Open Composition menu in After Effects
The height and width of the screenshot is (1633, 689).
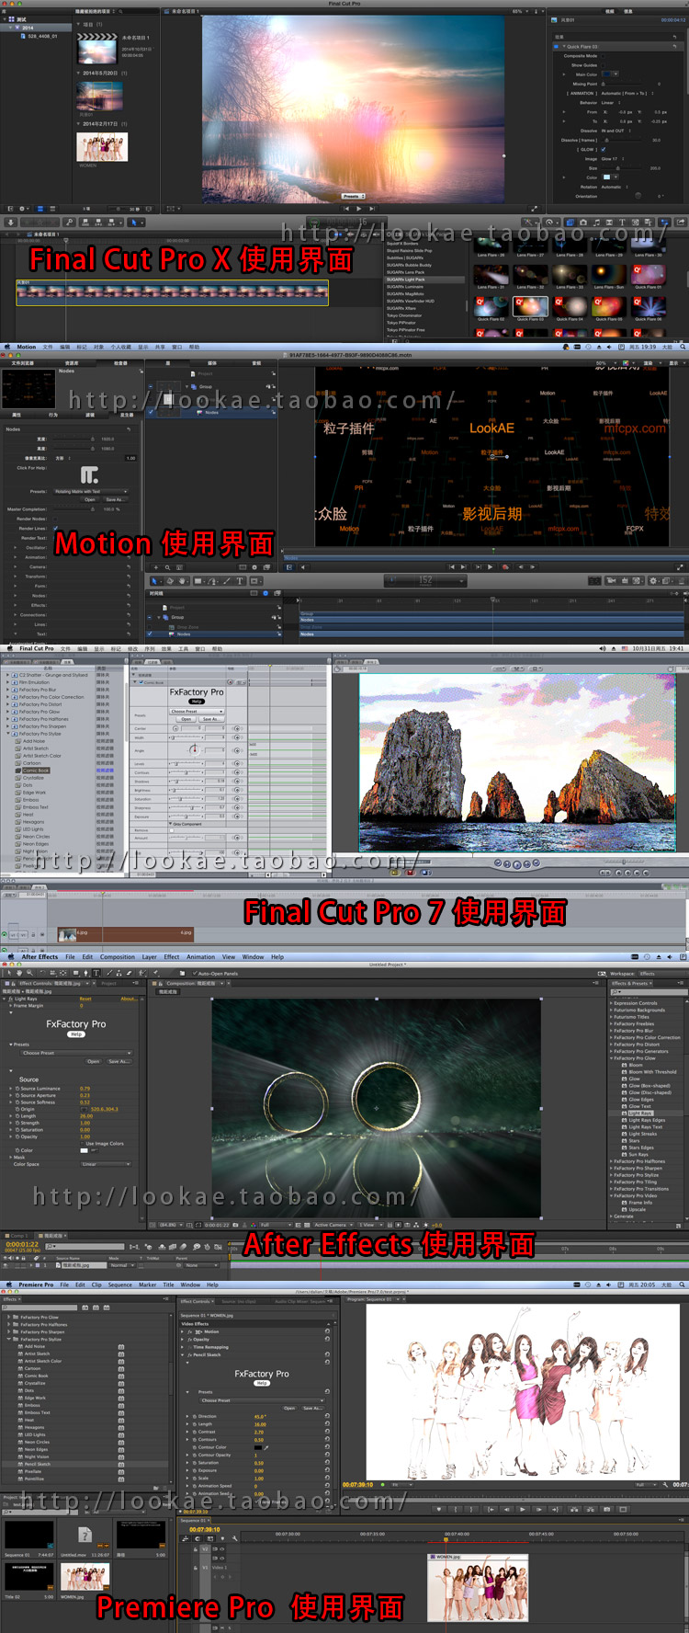pos(118,956)
